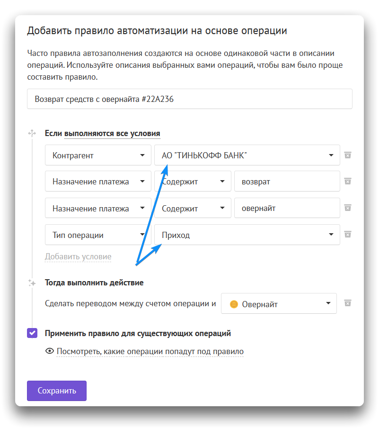The height and width of the screenshot is (429, 379).
Task: Click the rule description text field
Action: [189, 99]
